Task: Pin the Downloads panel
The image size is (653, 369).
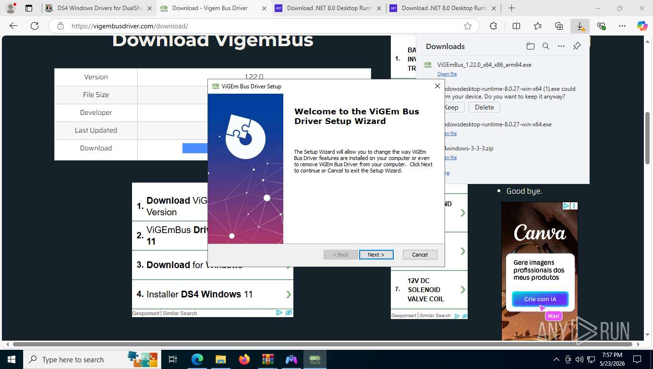Action: point(577,46)
